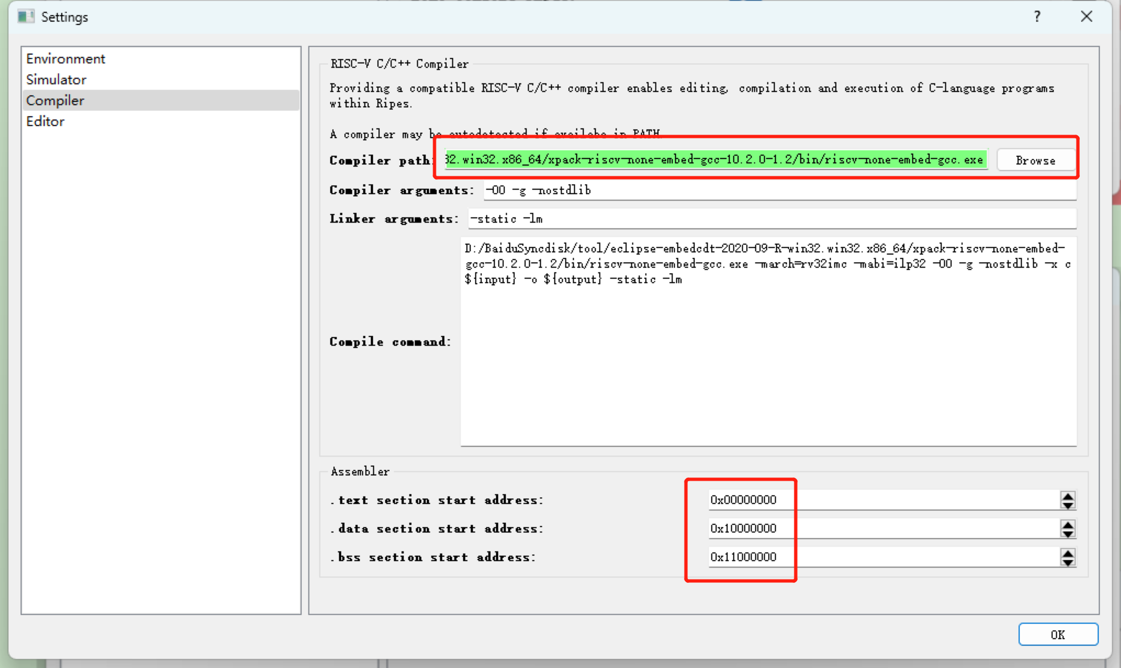The image size is (1121, 668).
Task: Close the Settings dialog
Action: pos(1086,17)
